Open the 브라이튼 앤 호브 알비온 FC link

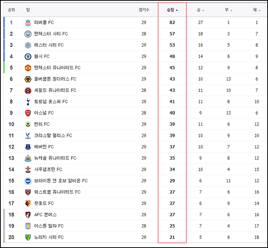click(61, 181)
